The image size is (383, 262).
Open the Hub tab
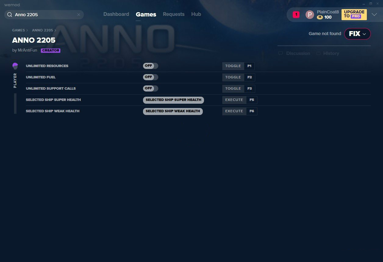(196, 14)
